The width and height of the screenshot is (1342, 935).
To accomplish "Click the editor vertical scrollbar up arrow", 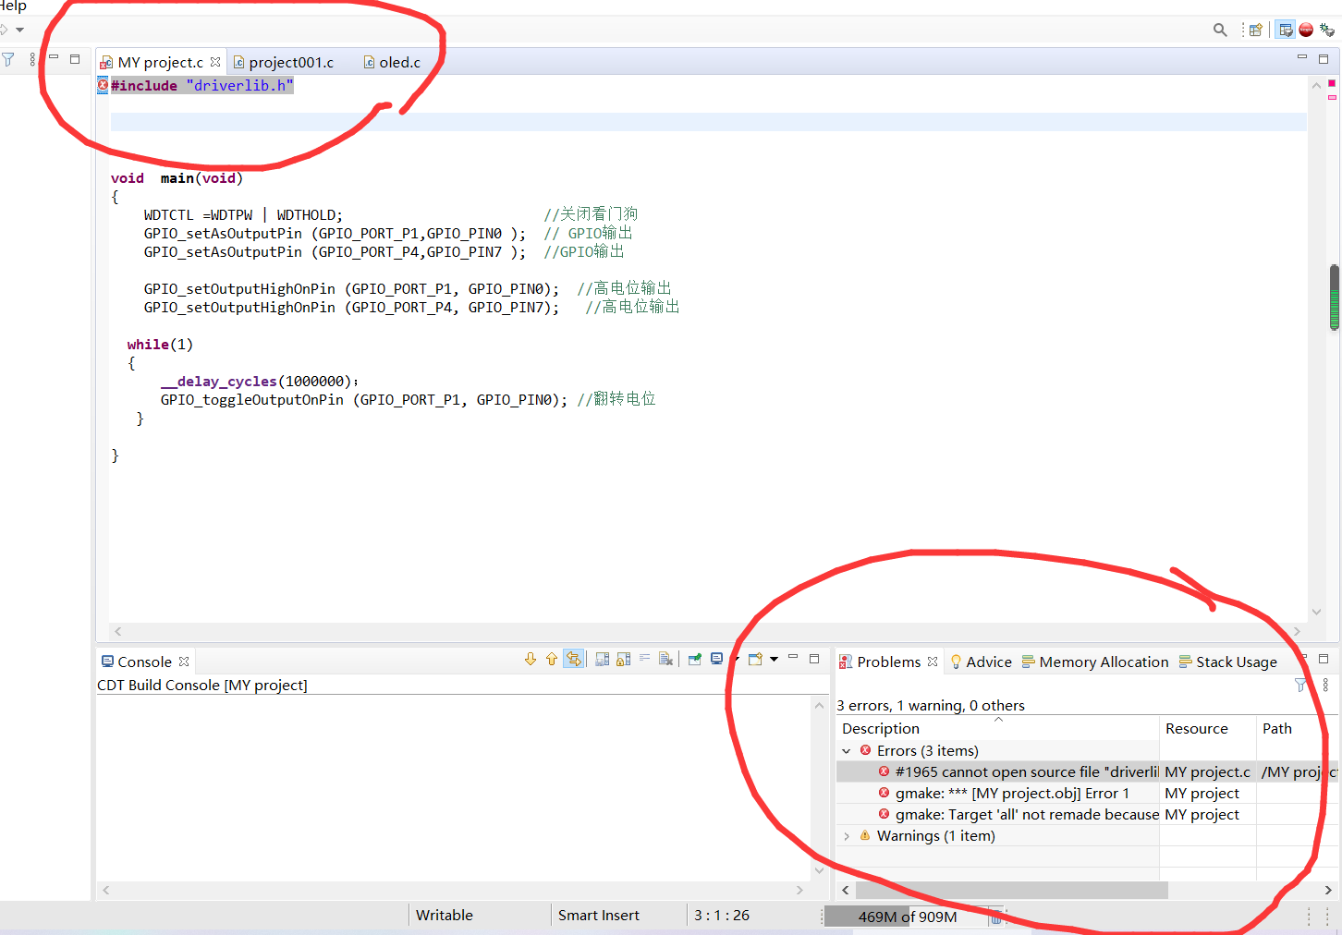I will click(x=1316, y=85).
